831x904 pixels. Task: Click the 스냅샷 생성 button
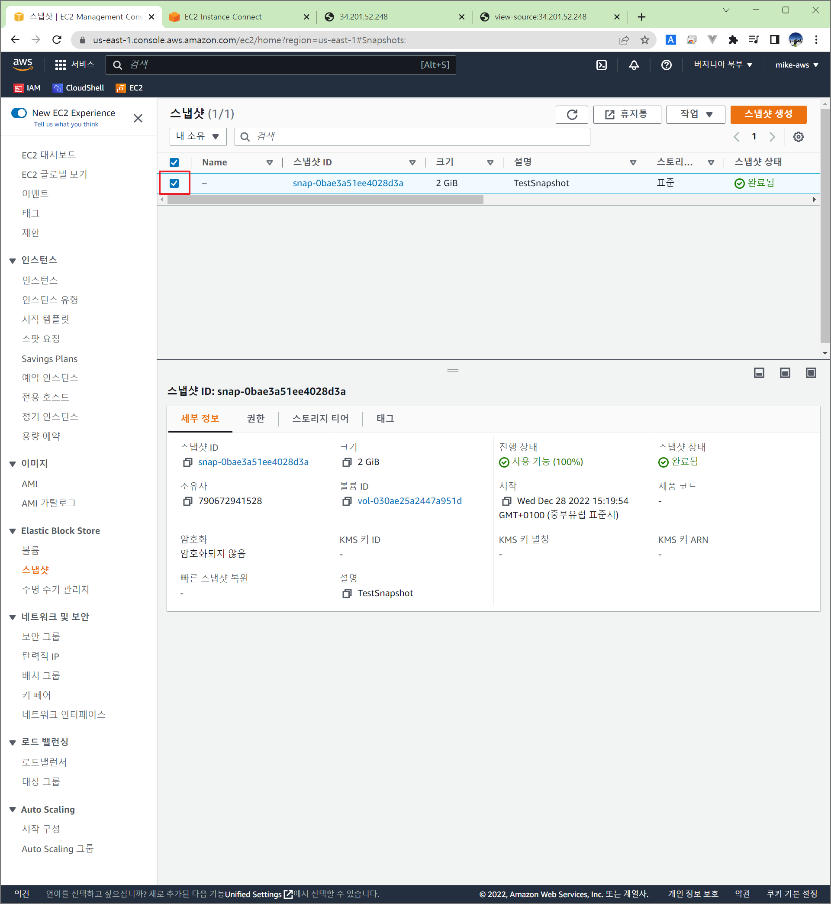pyautogui.click(x=768, y=114)
